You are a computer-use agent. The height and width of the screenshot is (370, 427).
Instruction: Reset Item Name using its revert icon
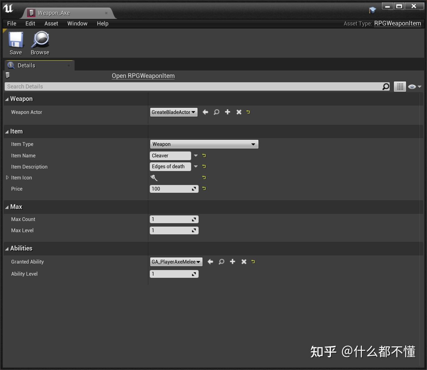(x=204, y=156)
